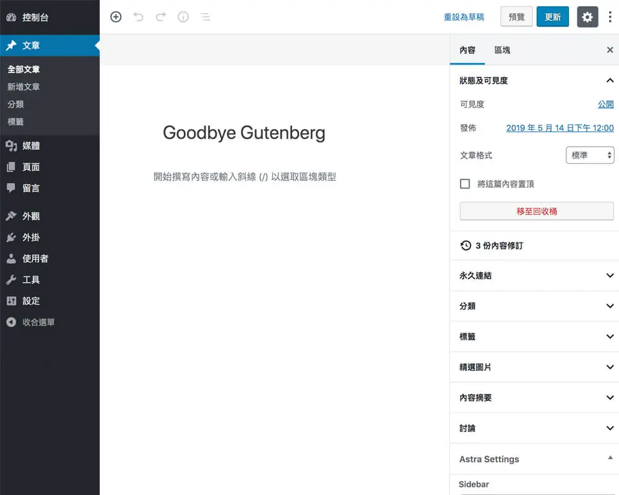Click the user icon beside 使用者
This screenshot has height=495, width=619.
[x=11, y=259]
